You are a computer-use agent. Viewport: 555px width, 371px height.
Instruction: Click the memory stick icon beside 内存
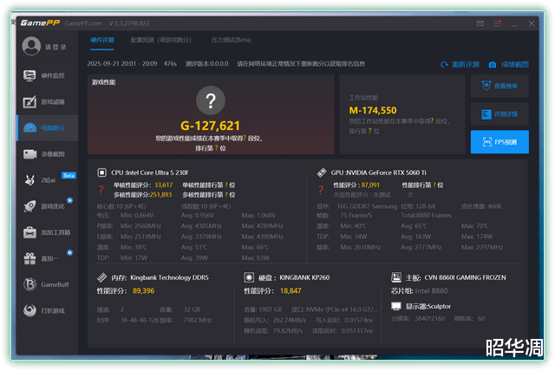(x=102, y=277)
